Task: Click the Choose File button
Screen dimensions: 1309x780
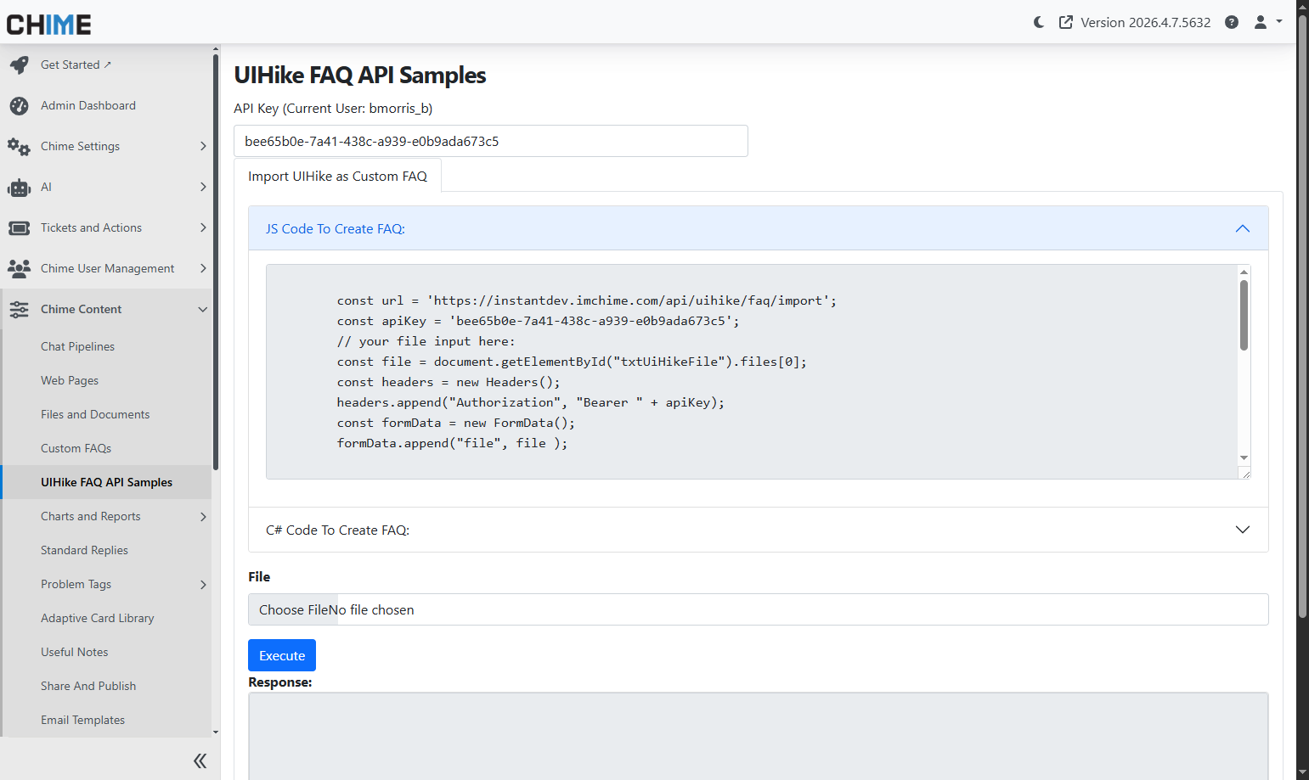Action: [x=292, y=609]
